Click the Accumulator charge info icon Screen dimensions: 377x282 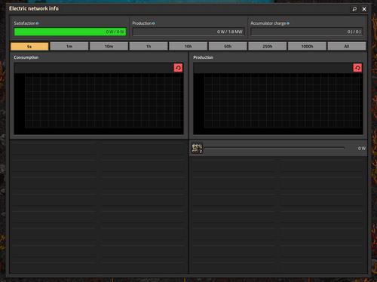[x=288, y=23]
